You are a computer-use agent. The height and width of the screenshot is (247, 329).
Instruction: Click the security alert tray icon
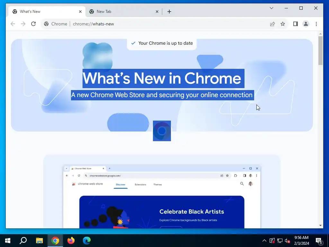[x=272, y=241]
